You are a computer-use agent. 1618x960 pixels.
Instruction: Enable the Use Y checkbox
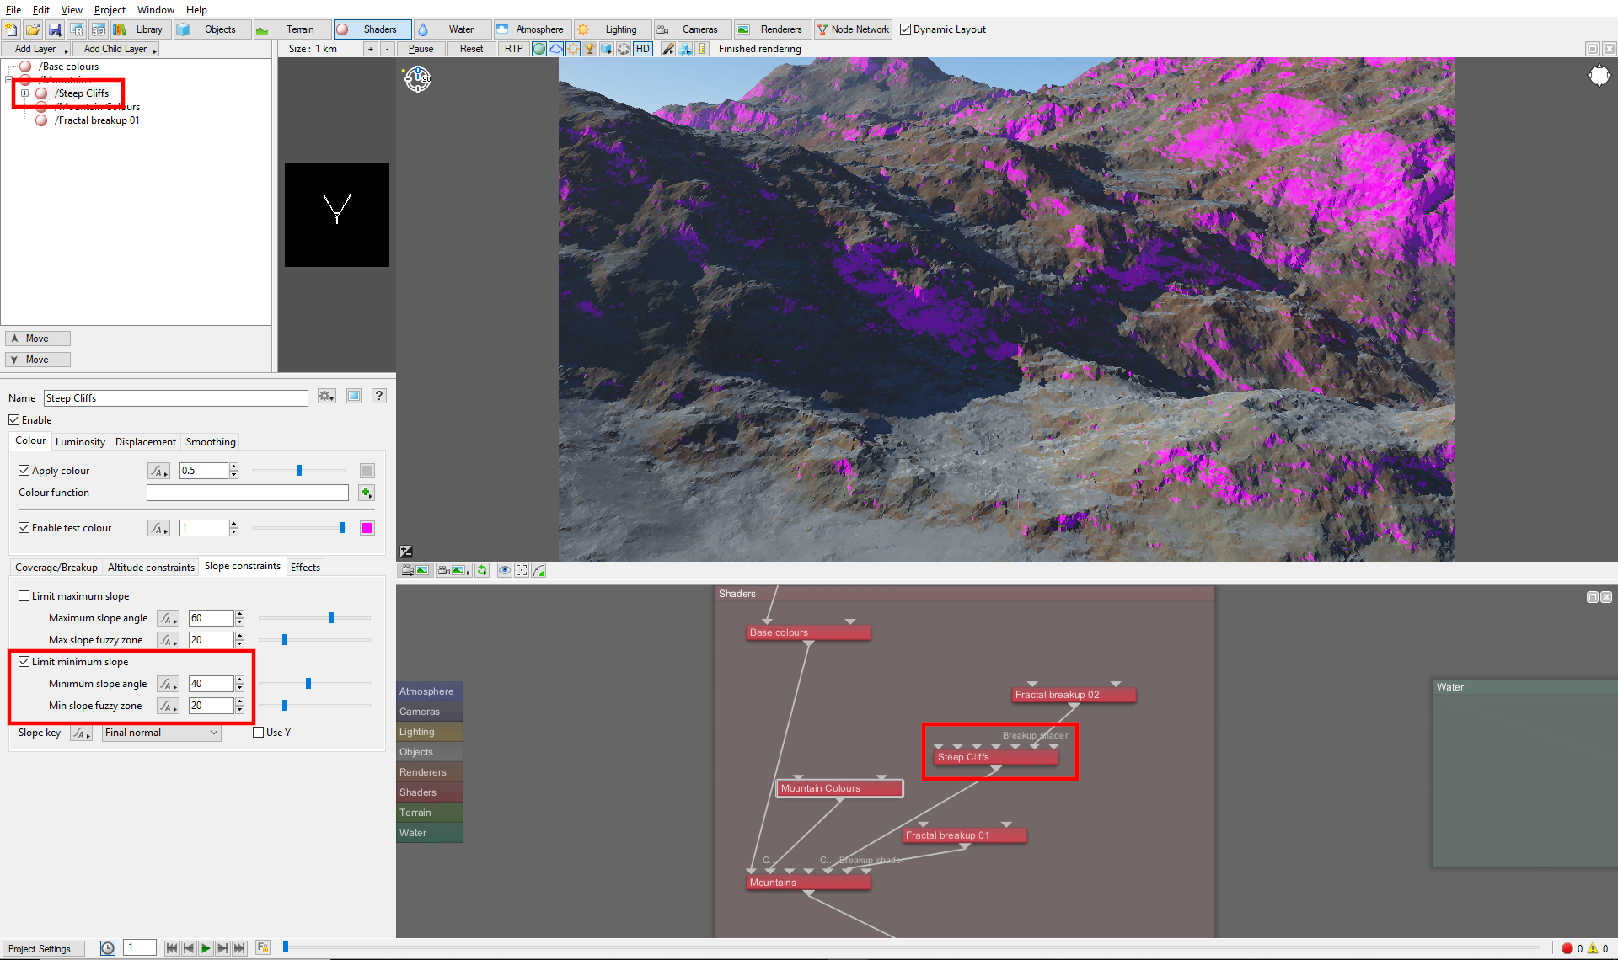[x=259, y=733]
